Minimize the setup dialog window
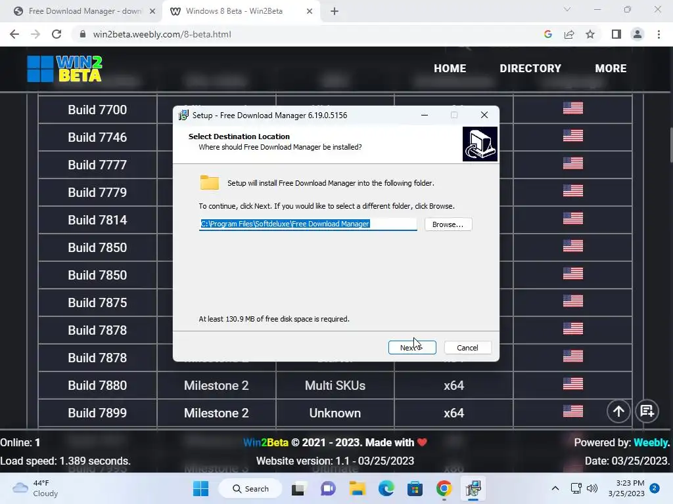Screen dimensions: 673x504 [425, 115]
